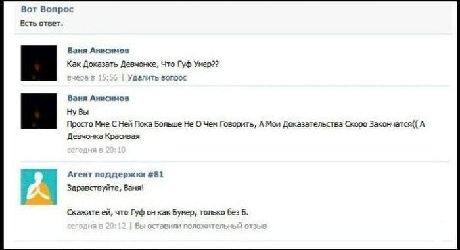Image resolution: width=460 pixels, height=250 pixels.
Task: Click 'Удалить вопрос' to delete the question
Action: tap(157, 77)
